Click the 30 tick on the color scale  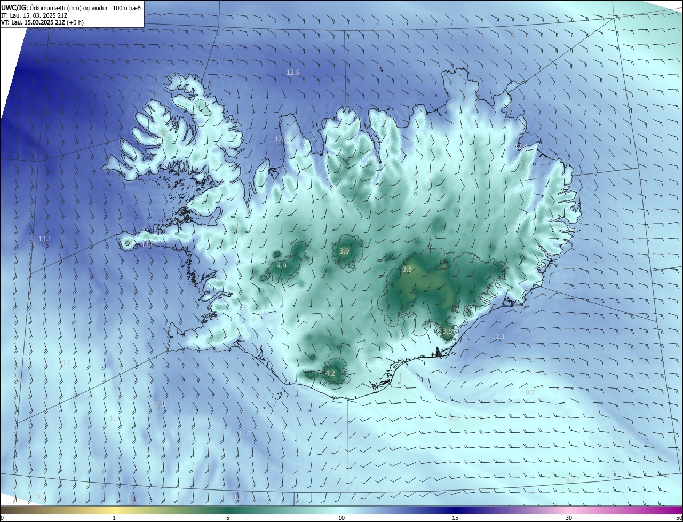pos(569,518)
